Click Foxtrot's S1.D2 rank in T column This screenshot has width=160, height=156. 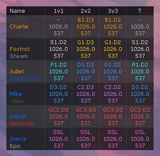tap(140, 42)
